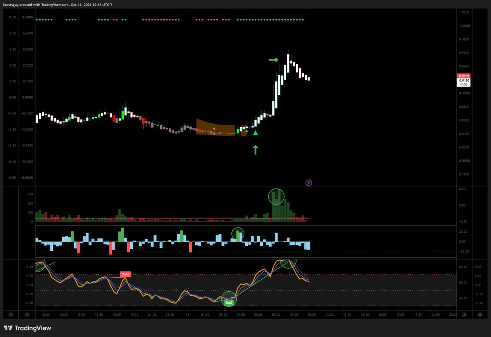Image resolution: width=491 pixels, height=337 pixels.
Task: Click the Y scale button
Action: [11, 315]
